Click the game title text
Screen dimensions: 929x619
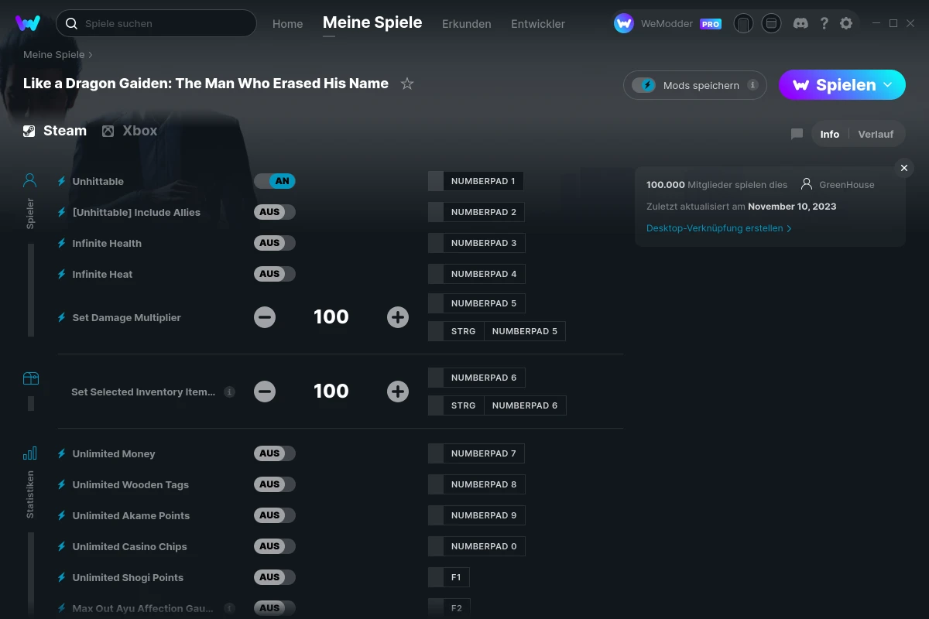(x=206, y=84)
